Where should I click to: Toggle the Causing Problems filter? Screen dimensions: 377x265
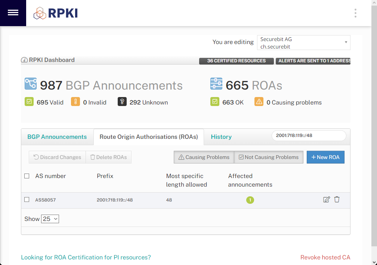click(x=204, y=157)
